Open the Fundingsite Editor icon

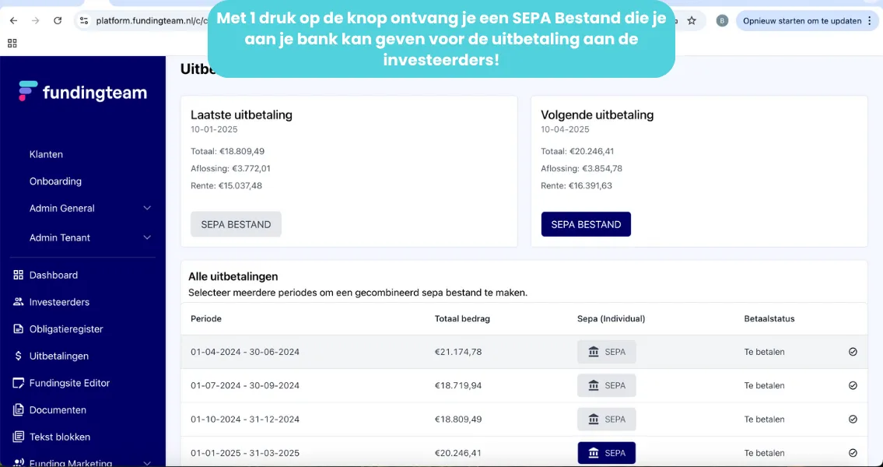[x=19, y=383]
